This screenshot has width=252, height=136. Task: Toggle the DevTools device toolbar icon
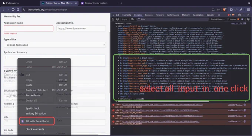point(117,15)
